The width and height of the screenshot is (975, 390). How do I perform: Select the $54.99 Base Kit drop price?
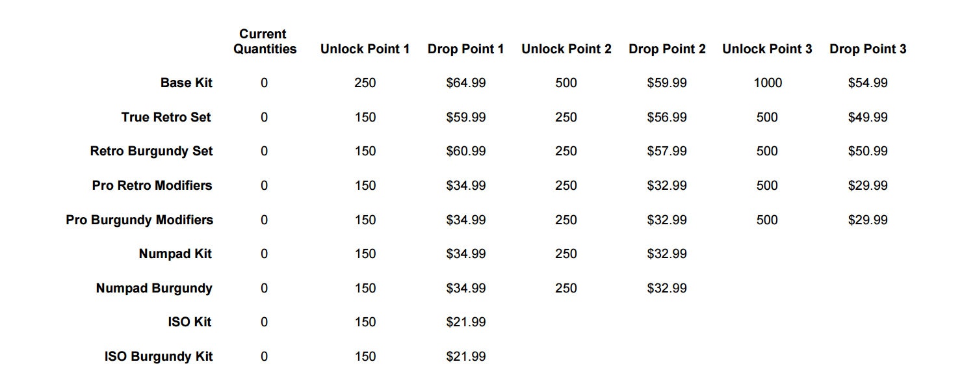(x=868, y=83)
